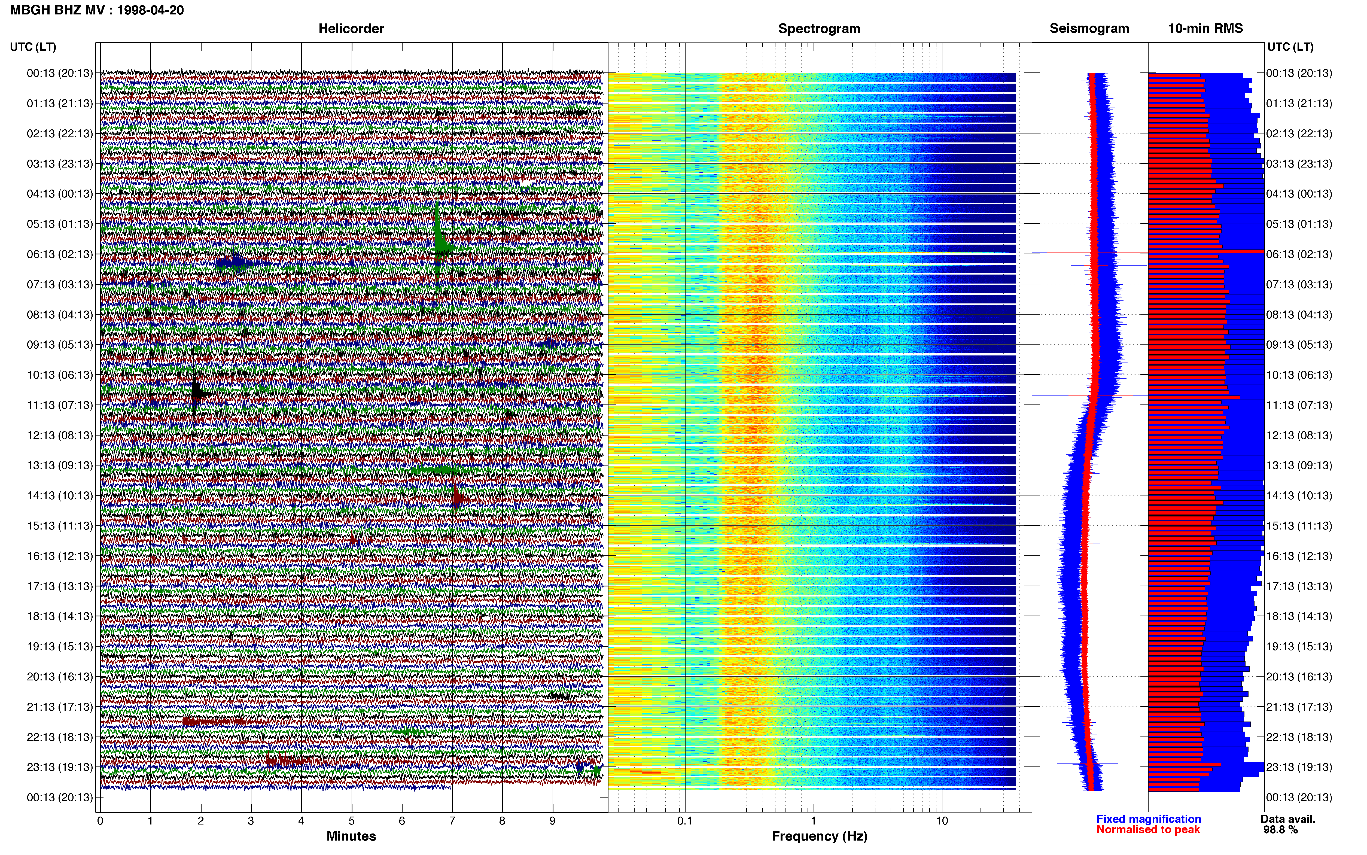
Task: Click "19:13 (15:13)" on the right RMS time axis
Action: coord(1299,647)
